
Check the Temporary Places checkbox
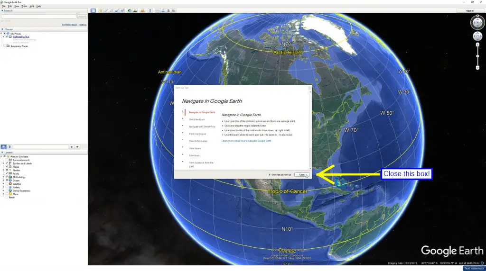click(x=4, y=46)
